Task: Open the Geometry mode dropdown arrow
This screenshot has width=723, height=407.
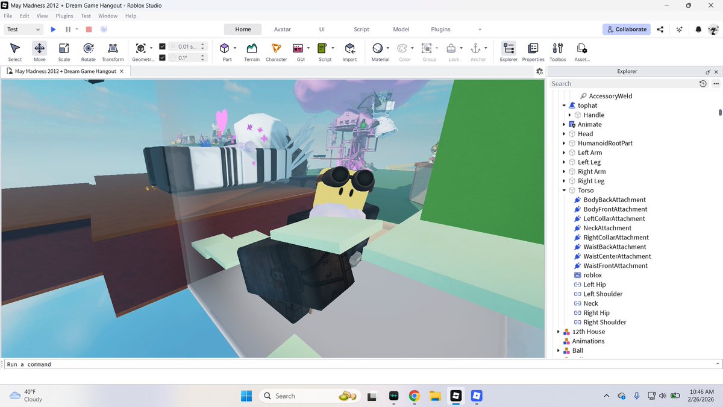Action: click(151, 47)
